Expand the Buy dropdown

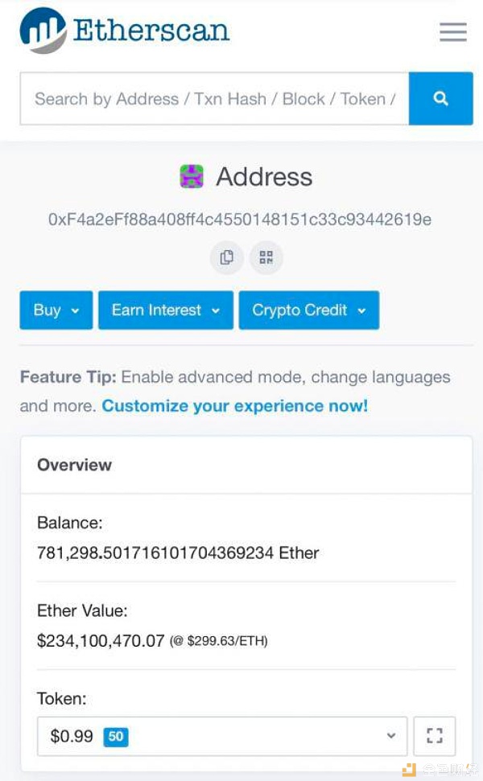(56, 310)
